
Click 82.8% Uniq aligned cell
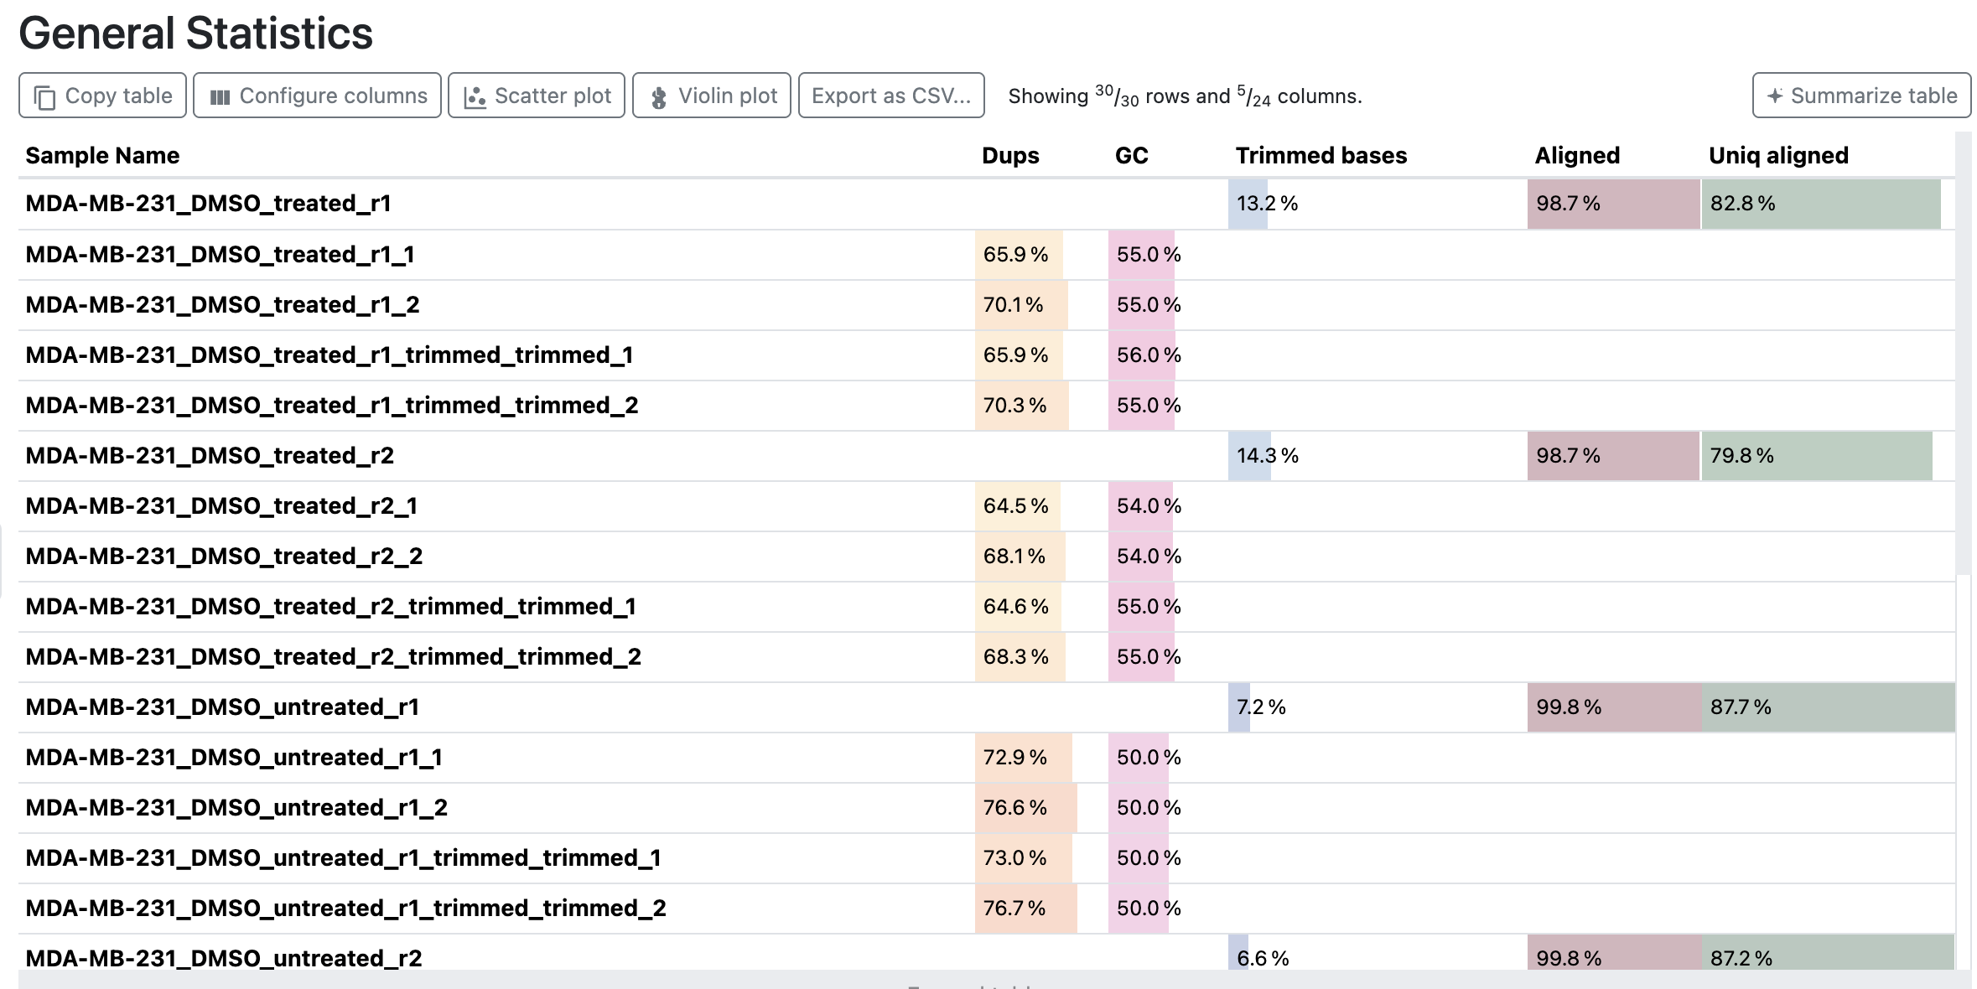(x=1828, y=204)
